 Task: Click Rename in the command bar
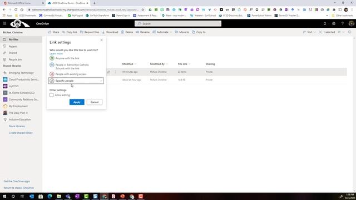point(142,32)
